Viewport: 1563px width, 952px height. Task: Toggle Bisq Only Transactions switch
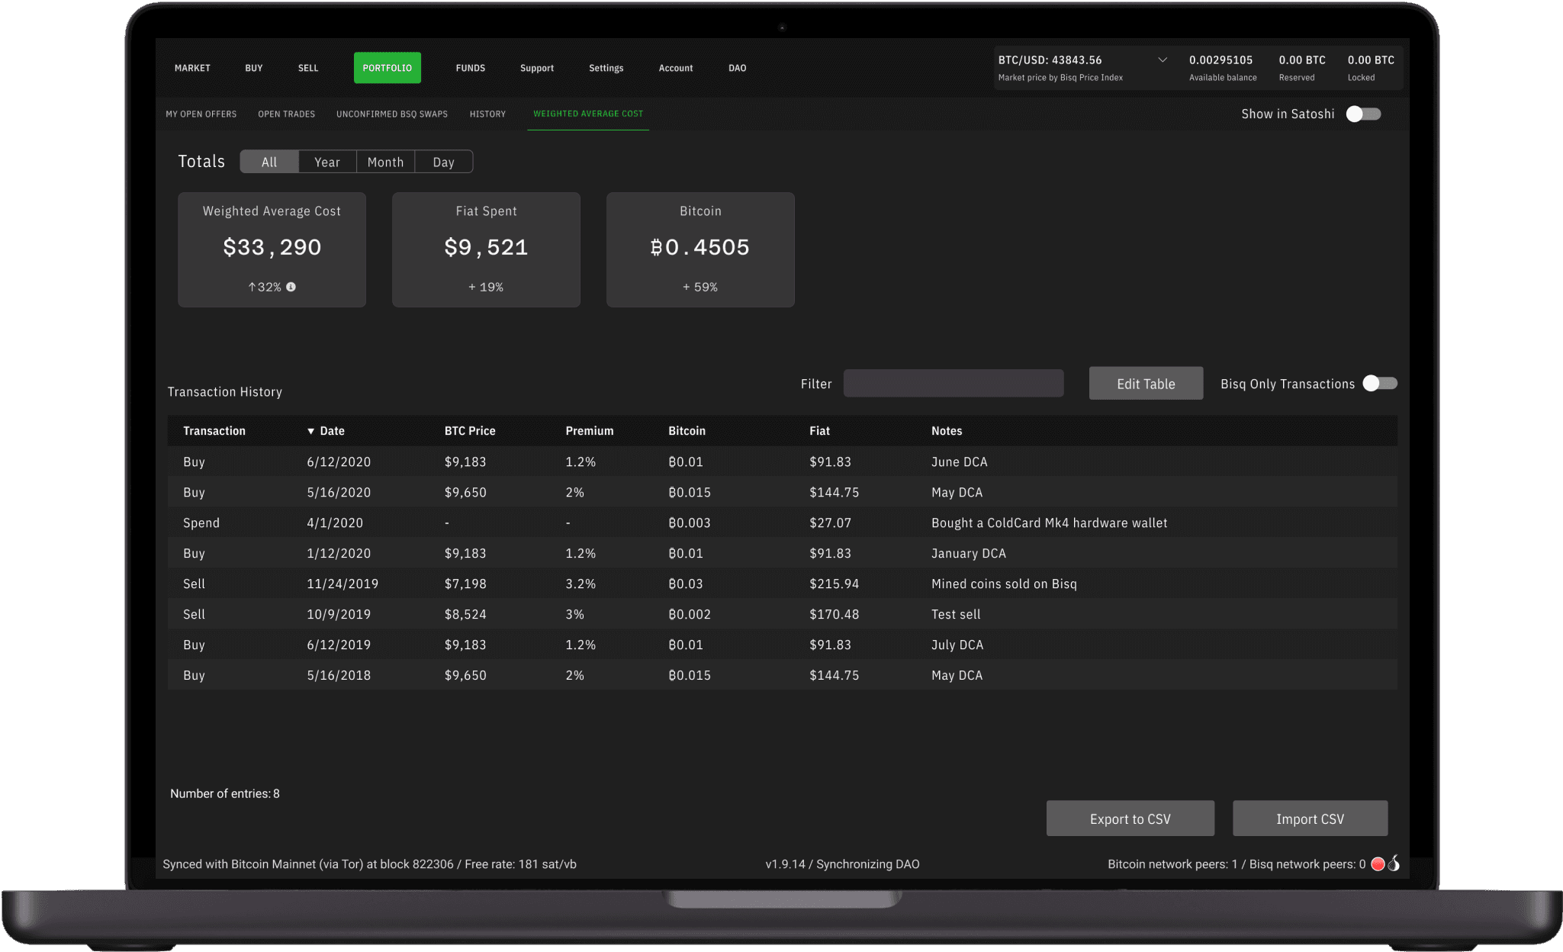coord(1380,384)
